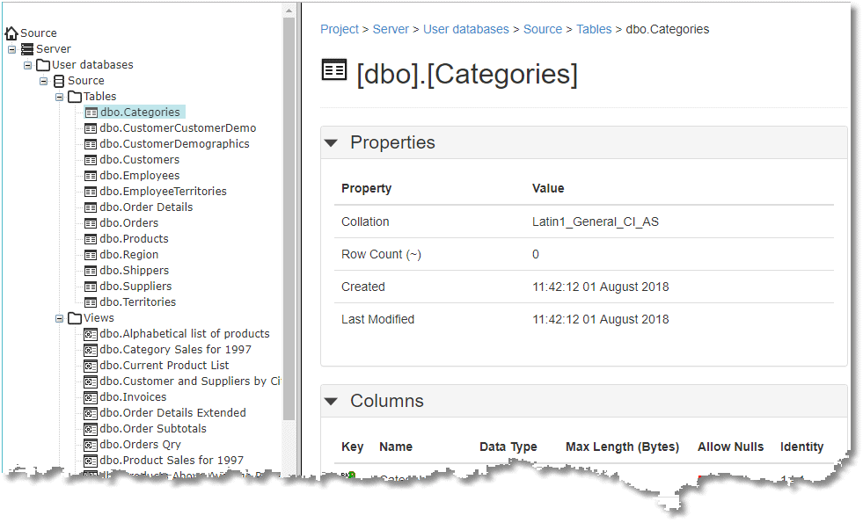Collapse the Columns section
863x523 pixels.
point(332,401)
